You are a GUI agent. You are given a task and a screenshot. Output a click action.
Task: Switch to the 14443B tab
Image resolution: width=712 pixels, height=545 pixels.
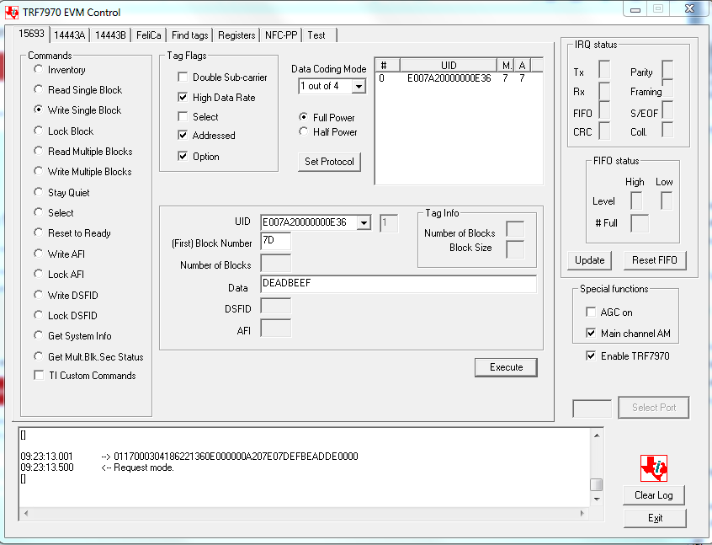(110, 35)
